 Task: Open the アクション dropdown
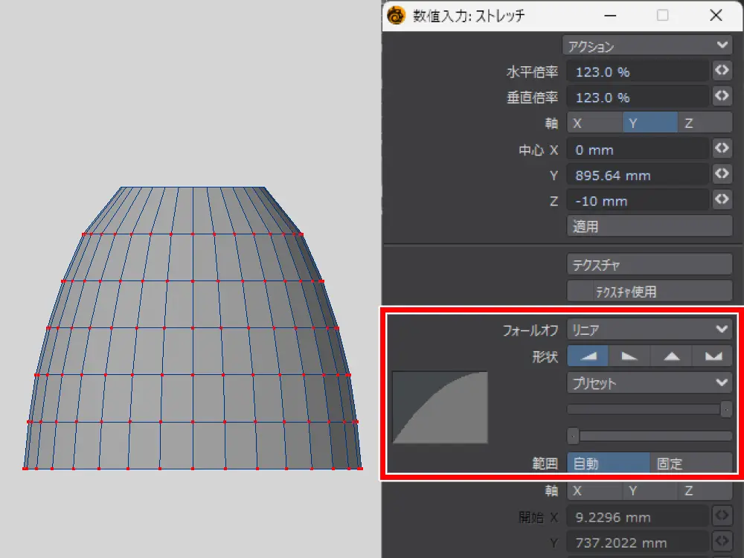(x=648, y=46)
